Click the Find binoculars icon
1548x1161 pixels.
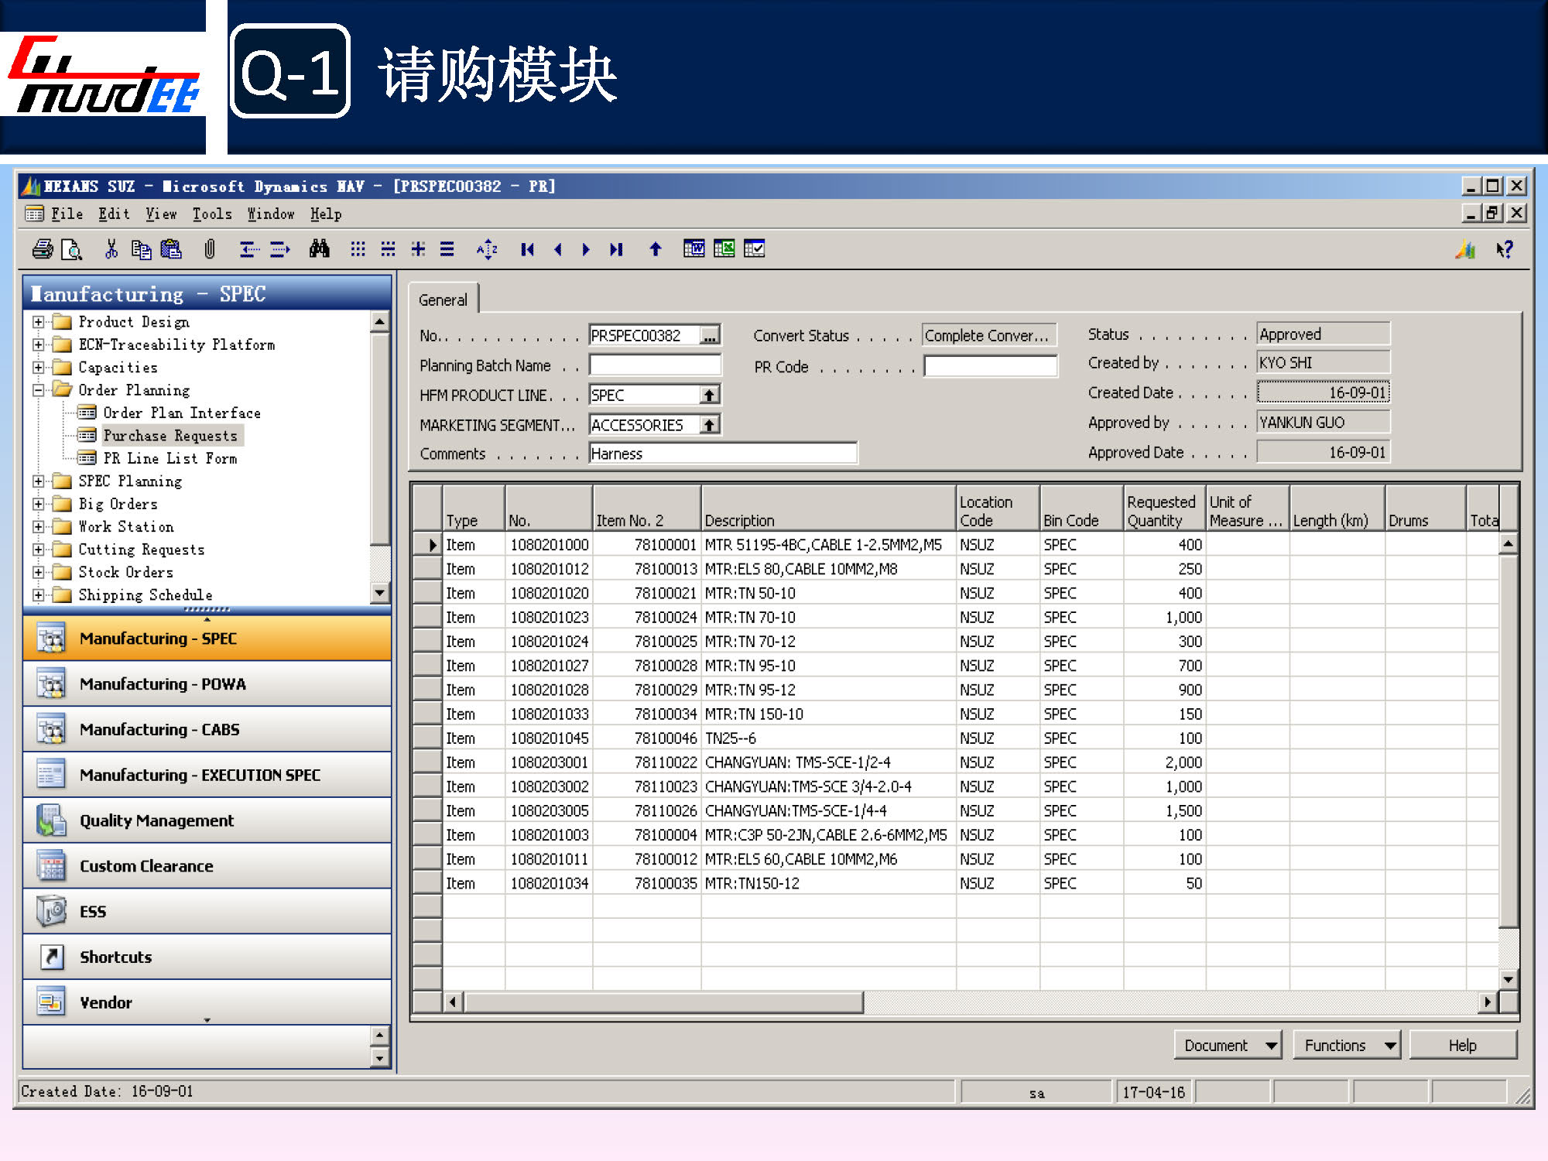pos(319,249)
